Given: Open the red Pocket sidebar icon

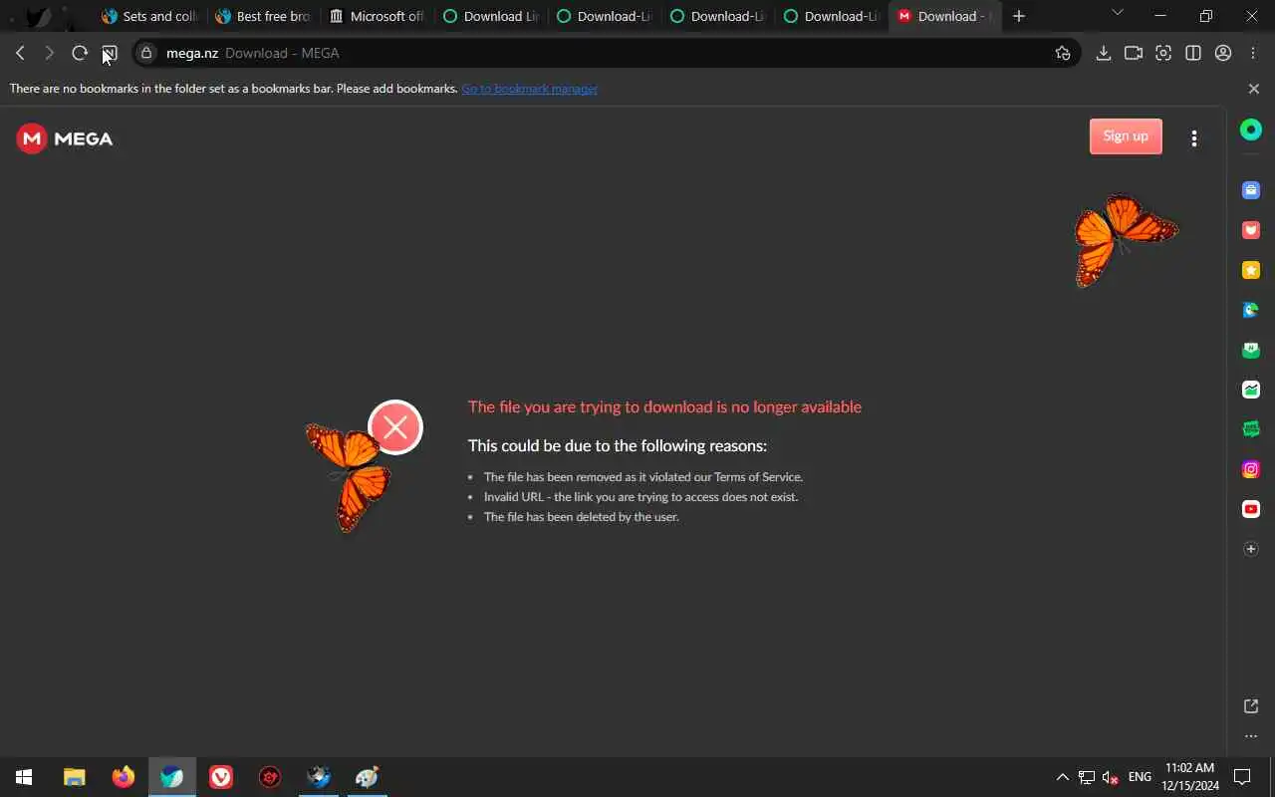Looking at the screenshot, I should click(x=1251, y=230).
